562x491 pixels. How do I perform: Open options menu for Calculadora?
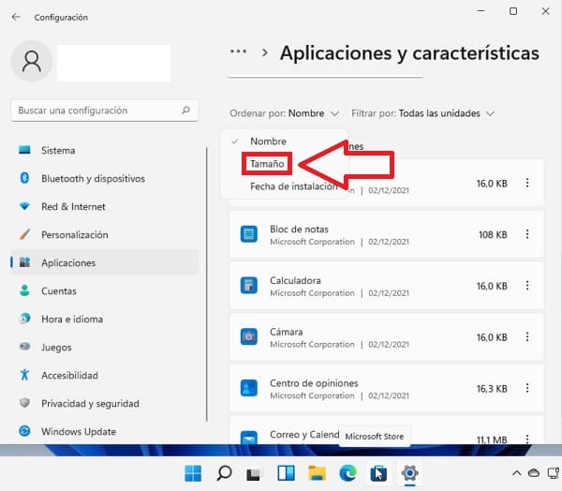tap(527, 286)
